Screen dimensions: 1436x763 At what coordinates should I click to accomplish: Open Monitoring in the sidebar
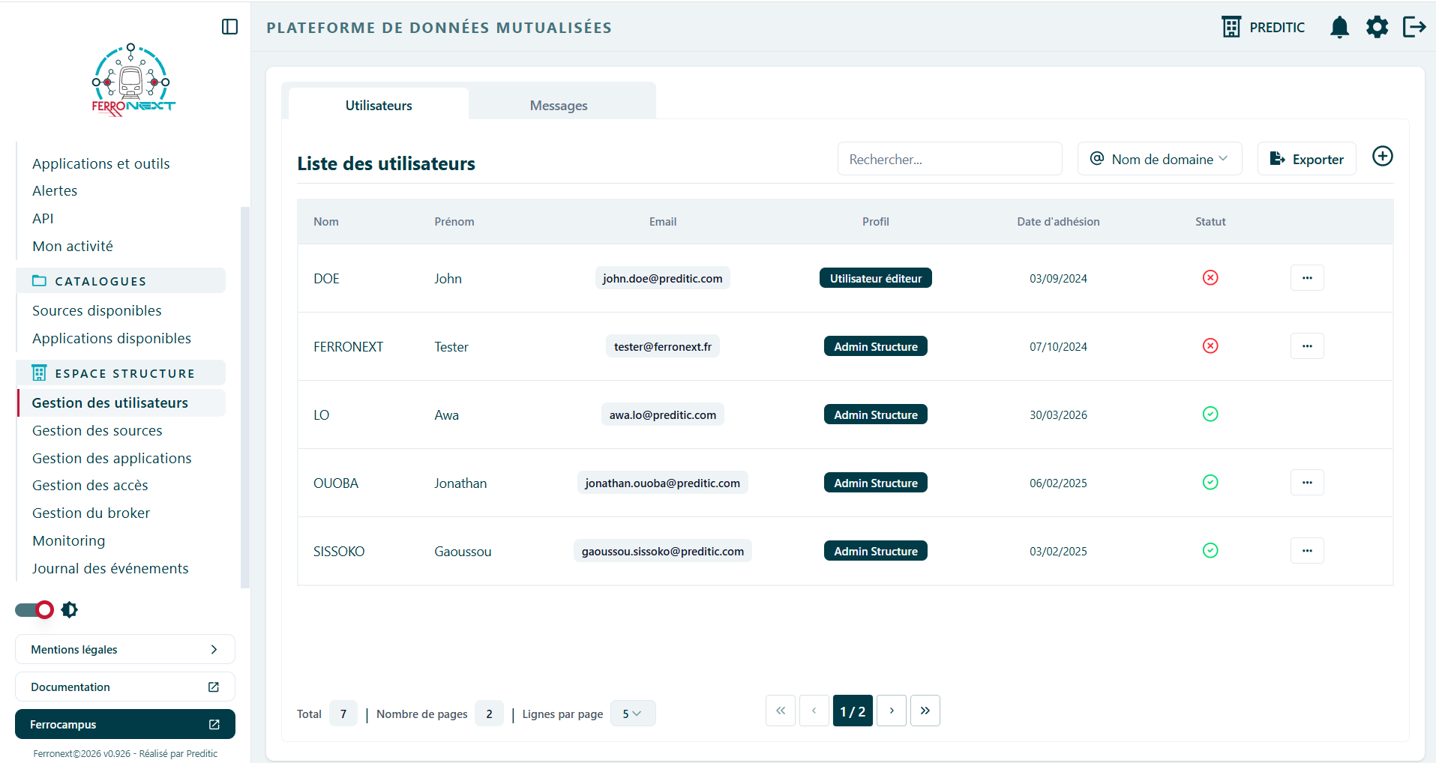(69, 541)
